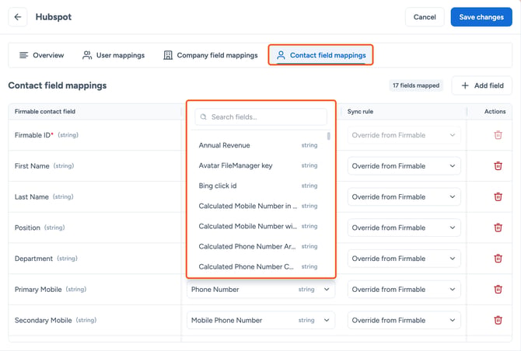Delete the Last Name mapping row

tap(498, 196)
